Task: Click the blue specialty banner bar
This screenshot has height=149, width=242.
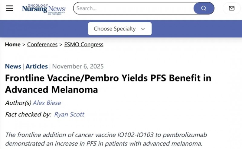Action: click(197, 29)
